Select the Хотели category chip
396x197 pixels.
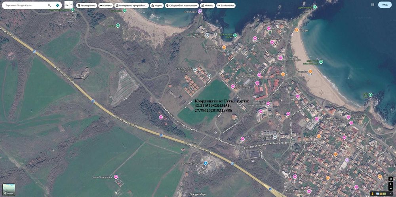coord(106,5)
